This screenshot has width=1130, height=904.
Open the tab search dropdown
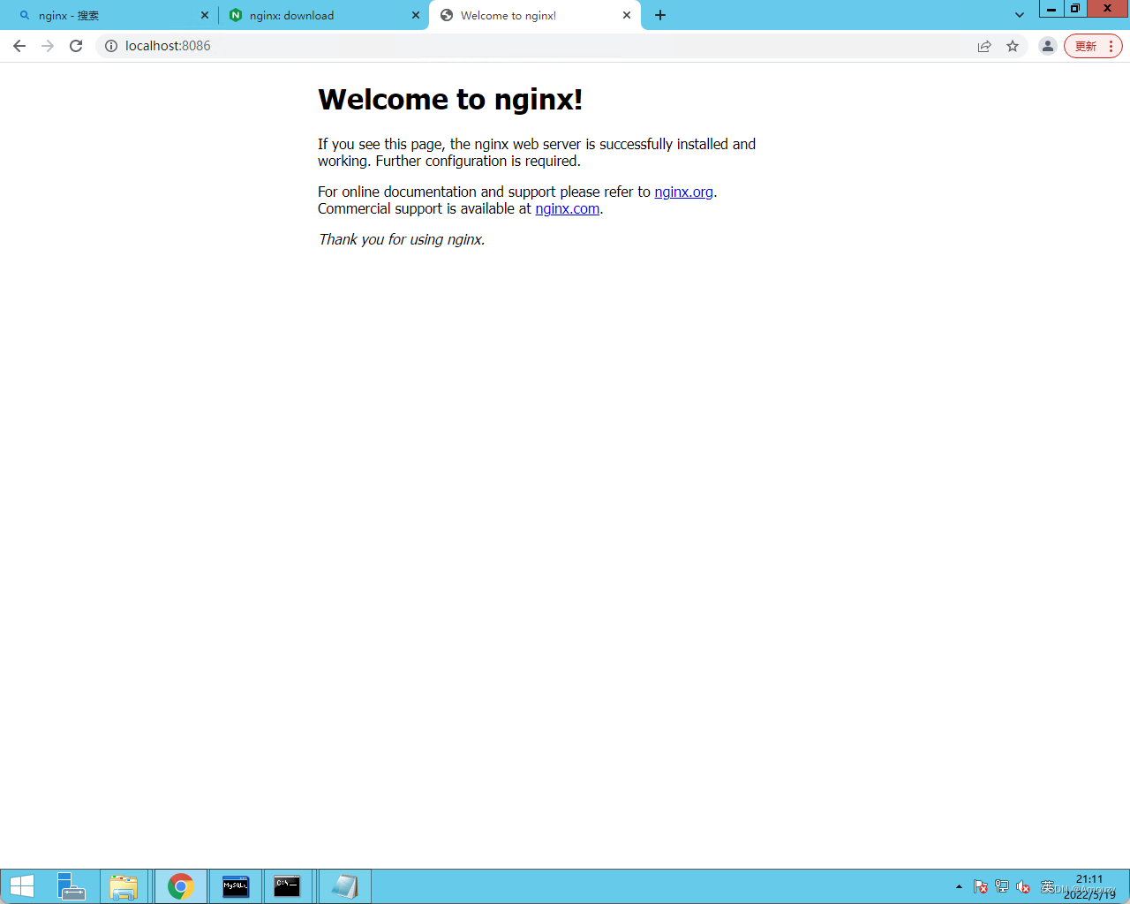1019,15
